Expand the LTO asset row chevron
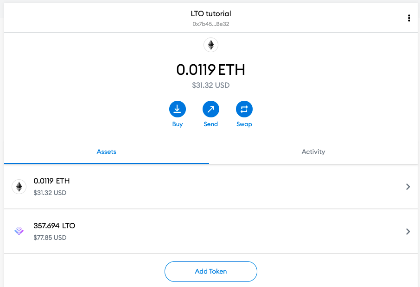The image size is (420, 287). (408, 232)
